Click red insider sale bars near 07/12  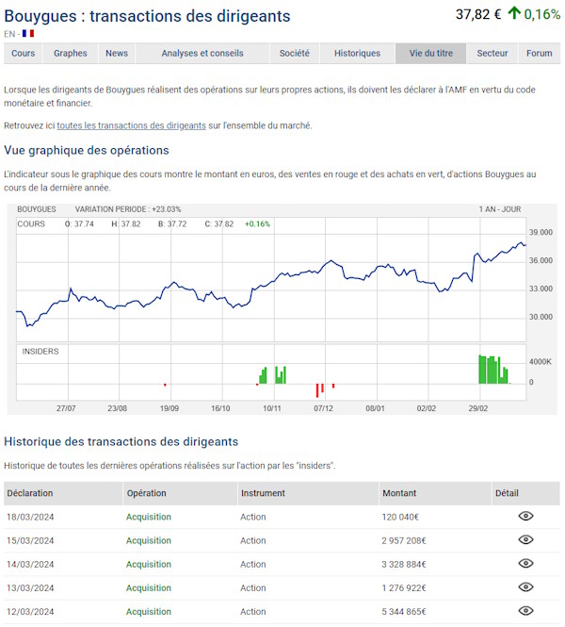pyautogui.click(x=325, y=389)
